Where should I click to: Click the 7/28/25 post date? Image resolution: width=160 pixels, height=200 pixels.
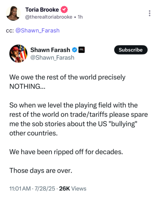(45, 189)
